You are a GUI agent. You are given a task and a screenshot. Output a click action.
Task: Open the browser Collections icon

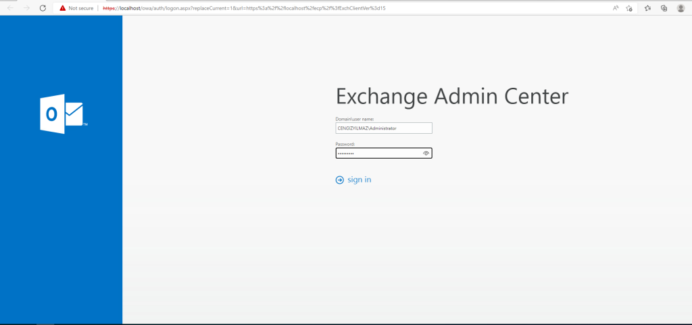pos(664,8)
